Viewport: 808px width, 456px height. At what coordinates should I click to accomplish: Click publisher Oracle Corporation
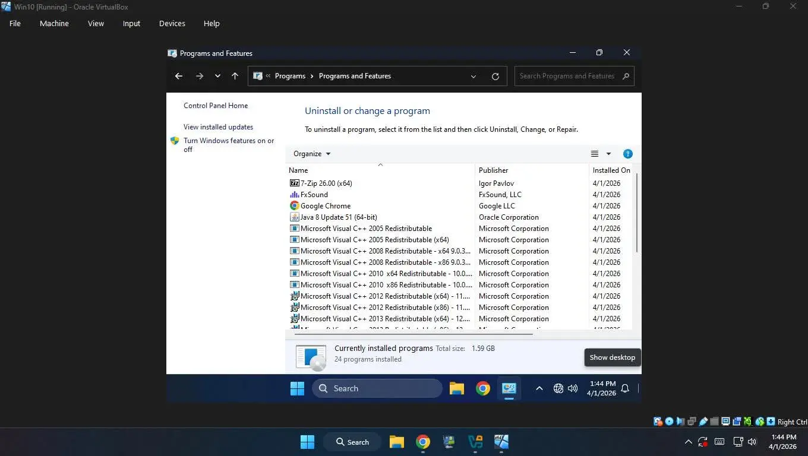[x=509, y=217]
